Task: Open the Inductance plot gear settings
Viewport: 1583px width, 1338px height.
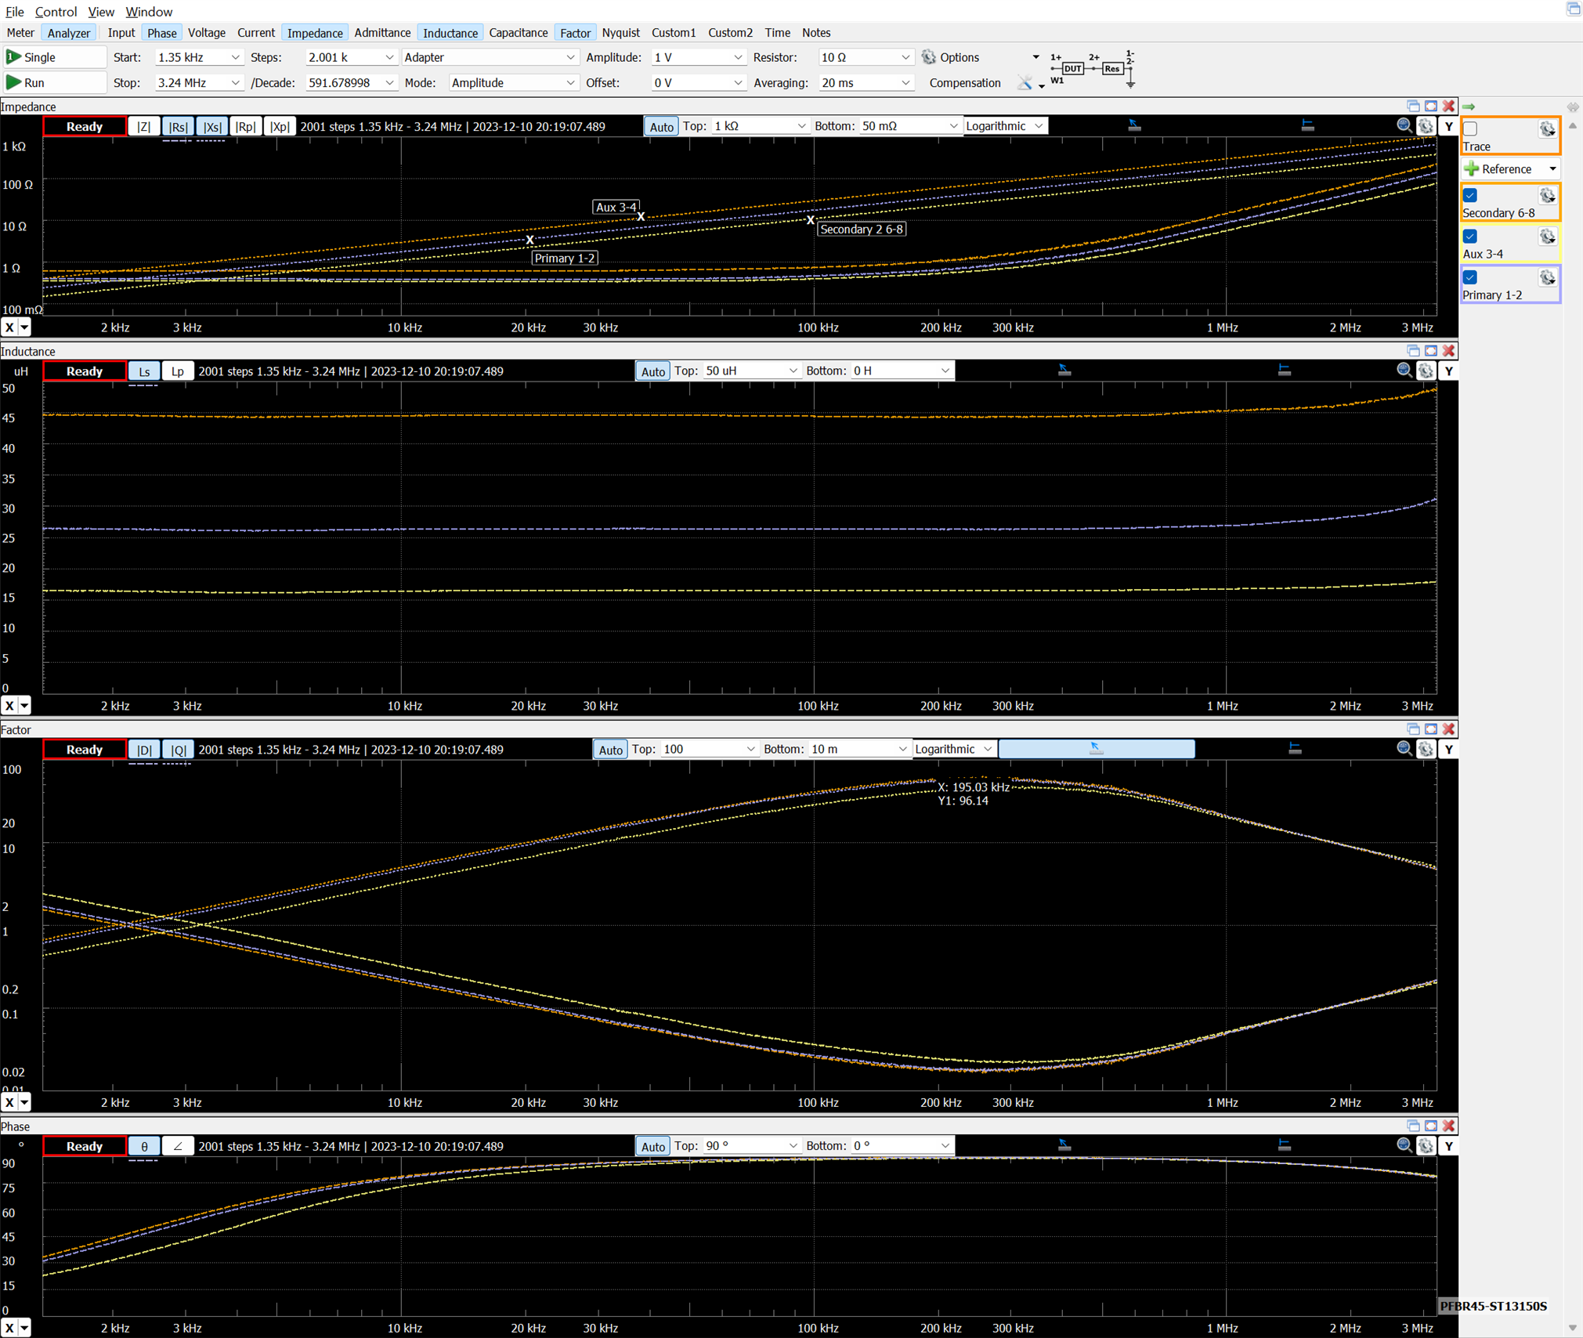Action: (x=1426, y=371)
